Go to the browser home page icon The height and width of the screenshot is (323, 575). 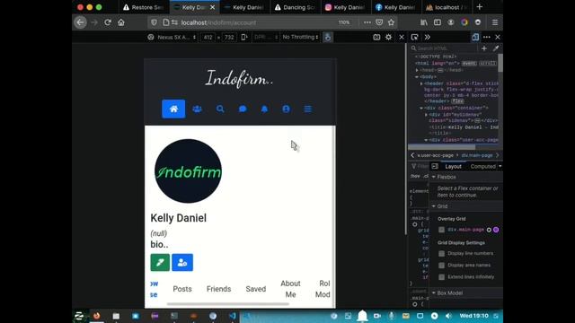121,22
